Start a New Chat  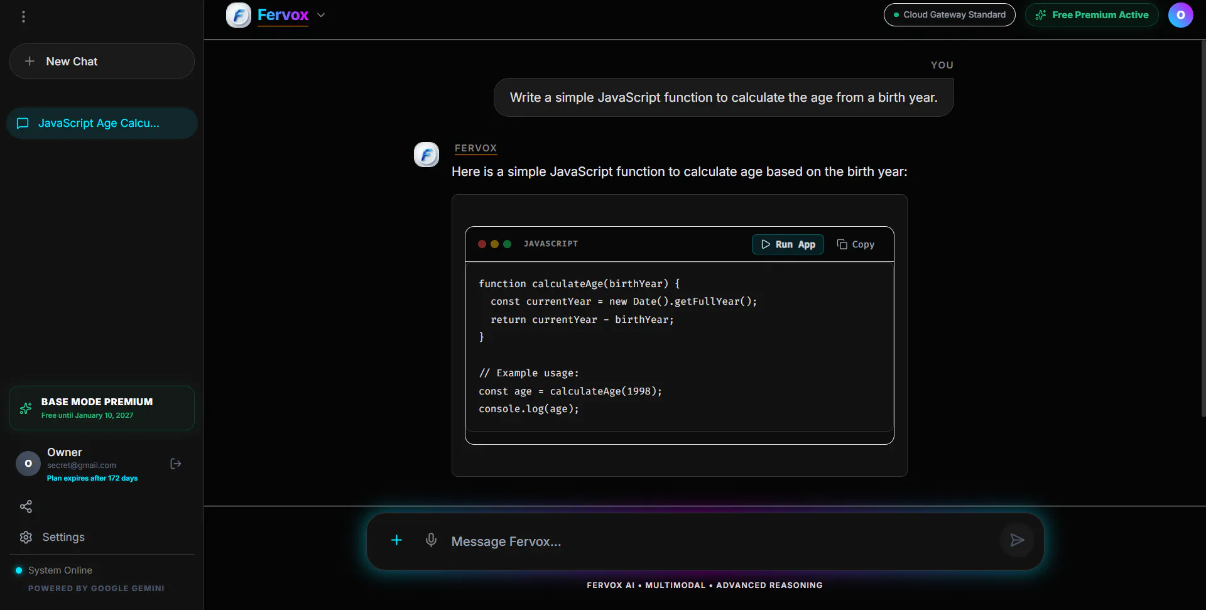coord(102,62)
